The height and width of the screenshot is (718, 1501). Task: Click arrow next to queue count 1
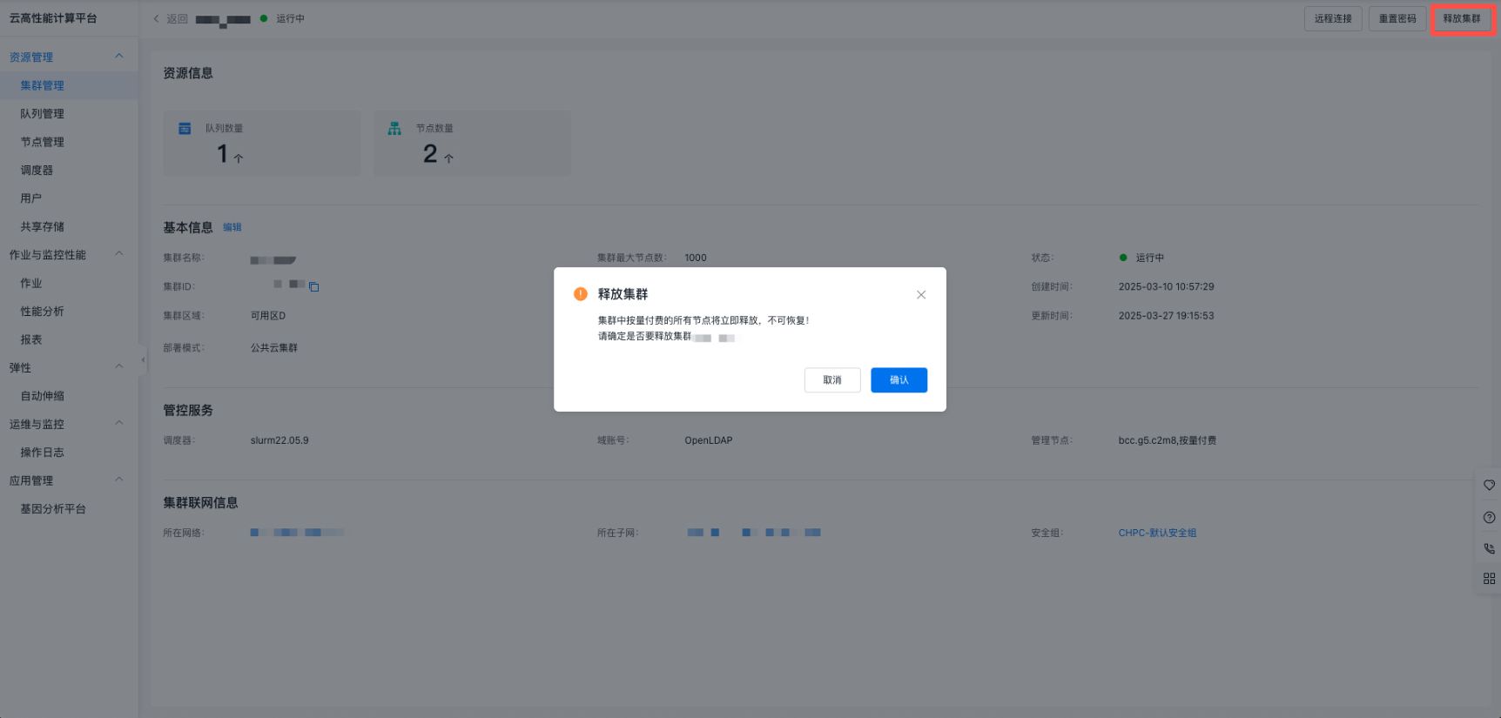coord(239,158)
